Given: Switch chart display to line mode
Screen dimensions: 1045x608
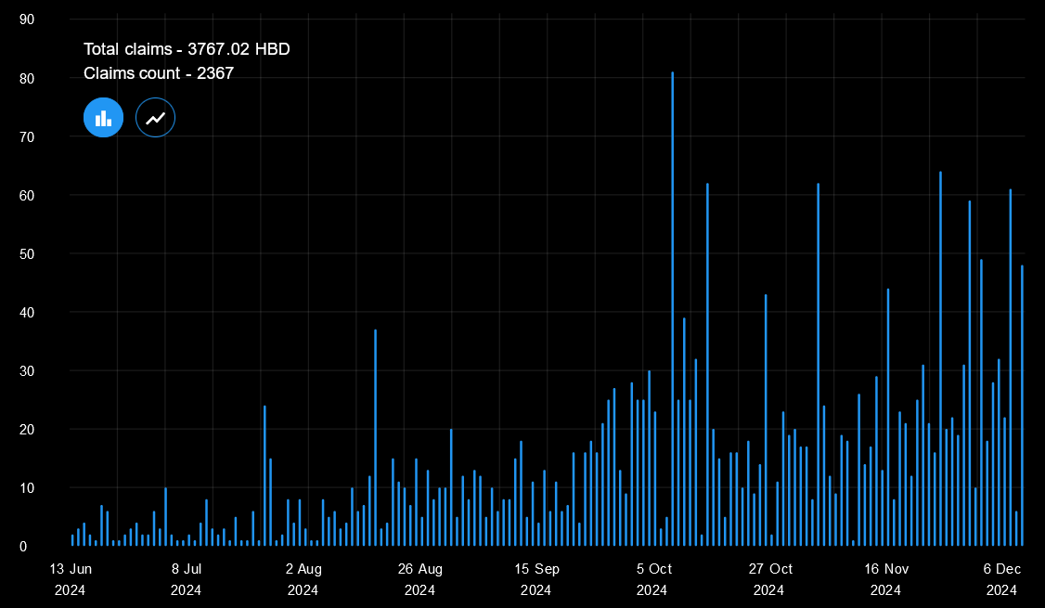Looking at the screenshot, I should 155,117.
